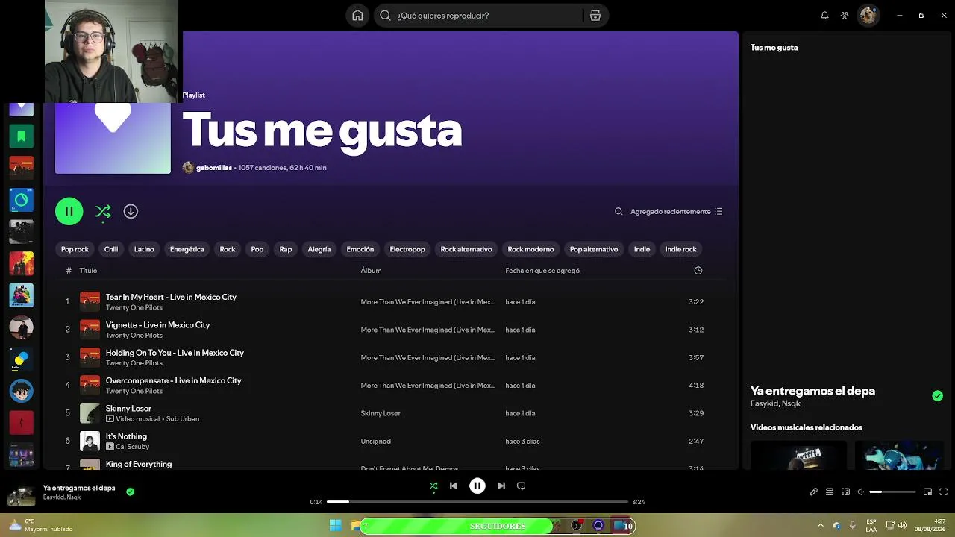Click the song progress bar
955x537 pixels.
pyautogui.click(x=477, y=502)
